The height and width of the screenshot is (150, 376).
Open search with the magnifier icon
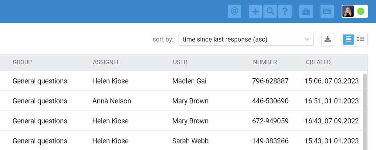(270, 11)
